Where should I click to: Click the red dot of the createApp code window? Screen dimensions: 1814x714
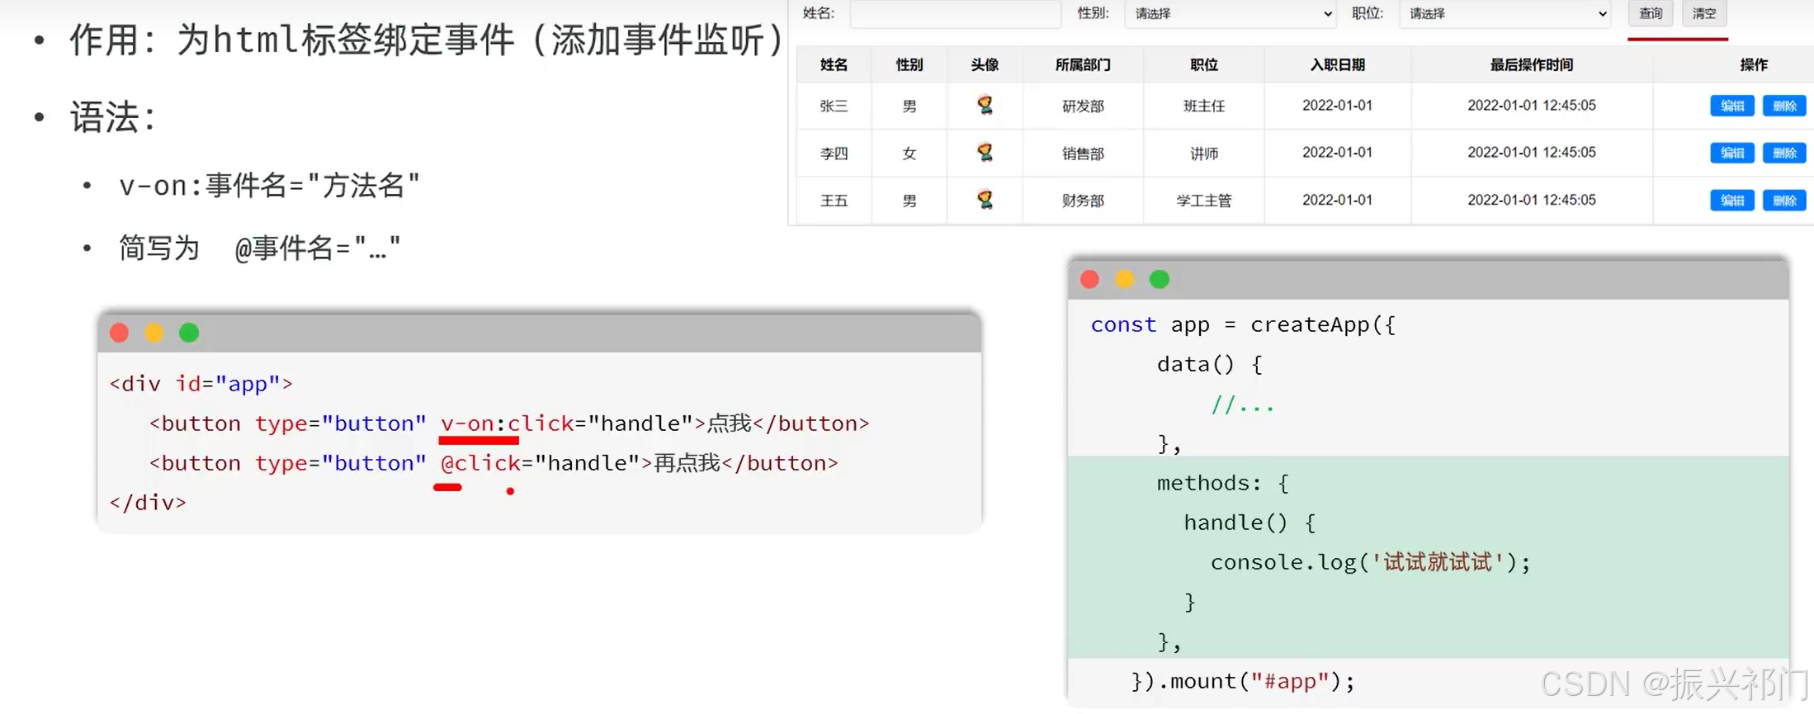pyautogui.click(x=1089, y=279)
